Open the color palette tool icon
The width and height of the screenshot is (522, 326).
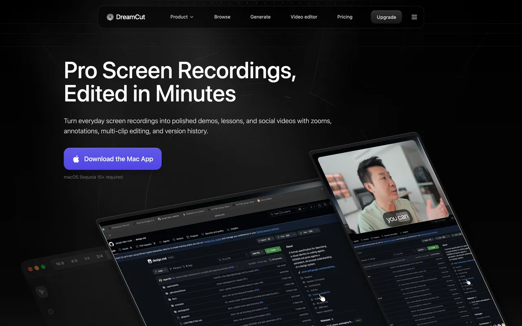[51, 312]
